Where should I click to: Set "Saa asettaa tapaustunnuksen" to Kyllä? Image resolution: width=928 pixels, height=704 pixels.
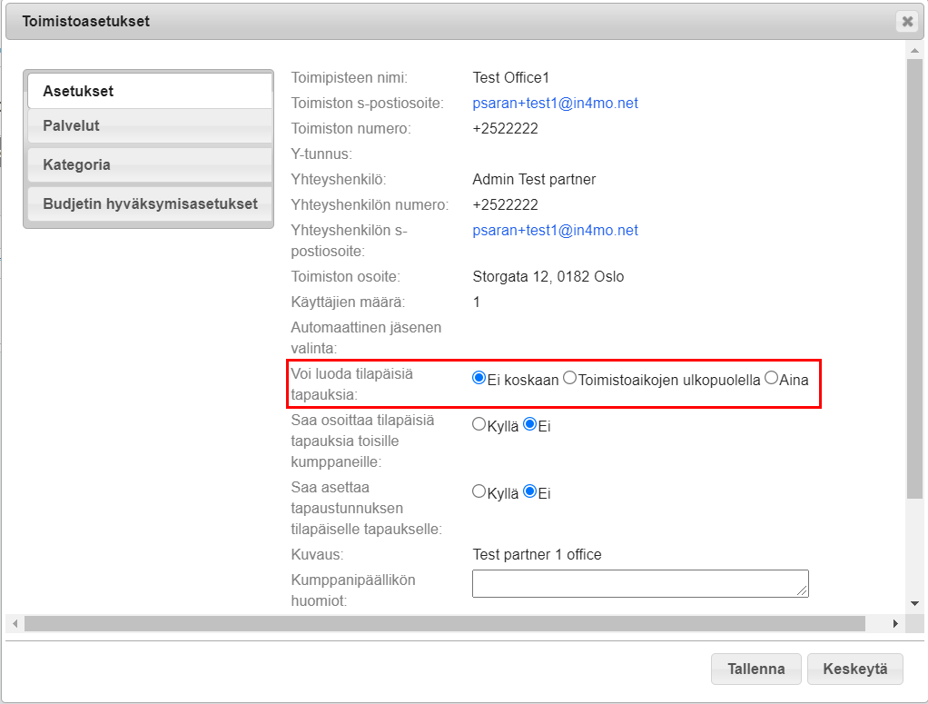click(479, 491)
